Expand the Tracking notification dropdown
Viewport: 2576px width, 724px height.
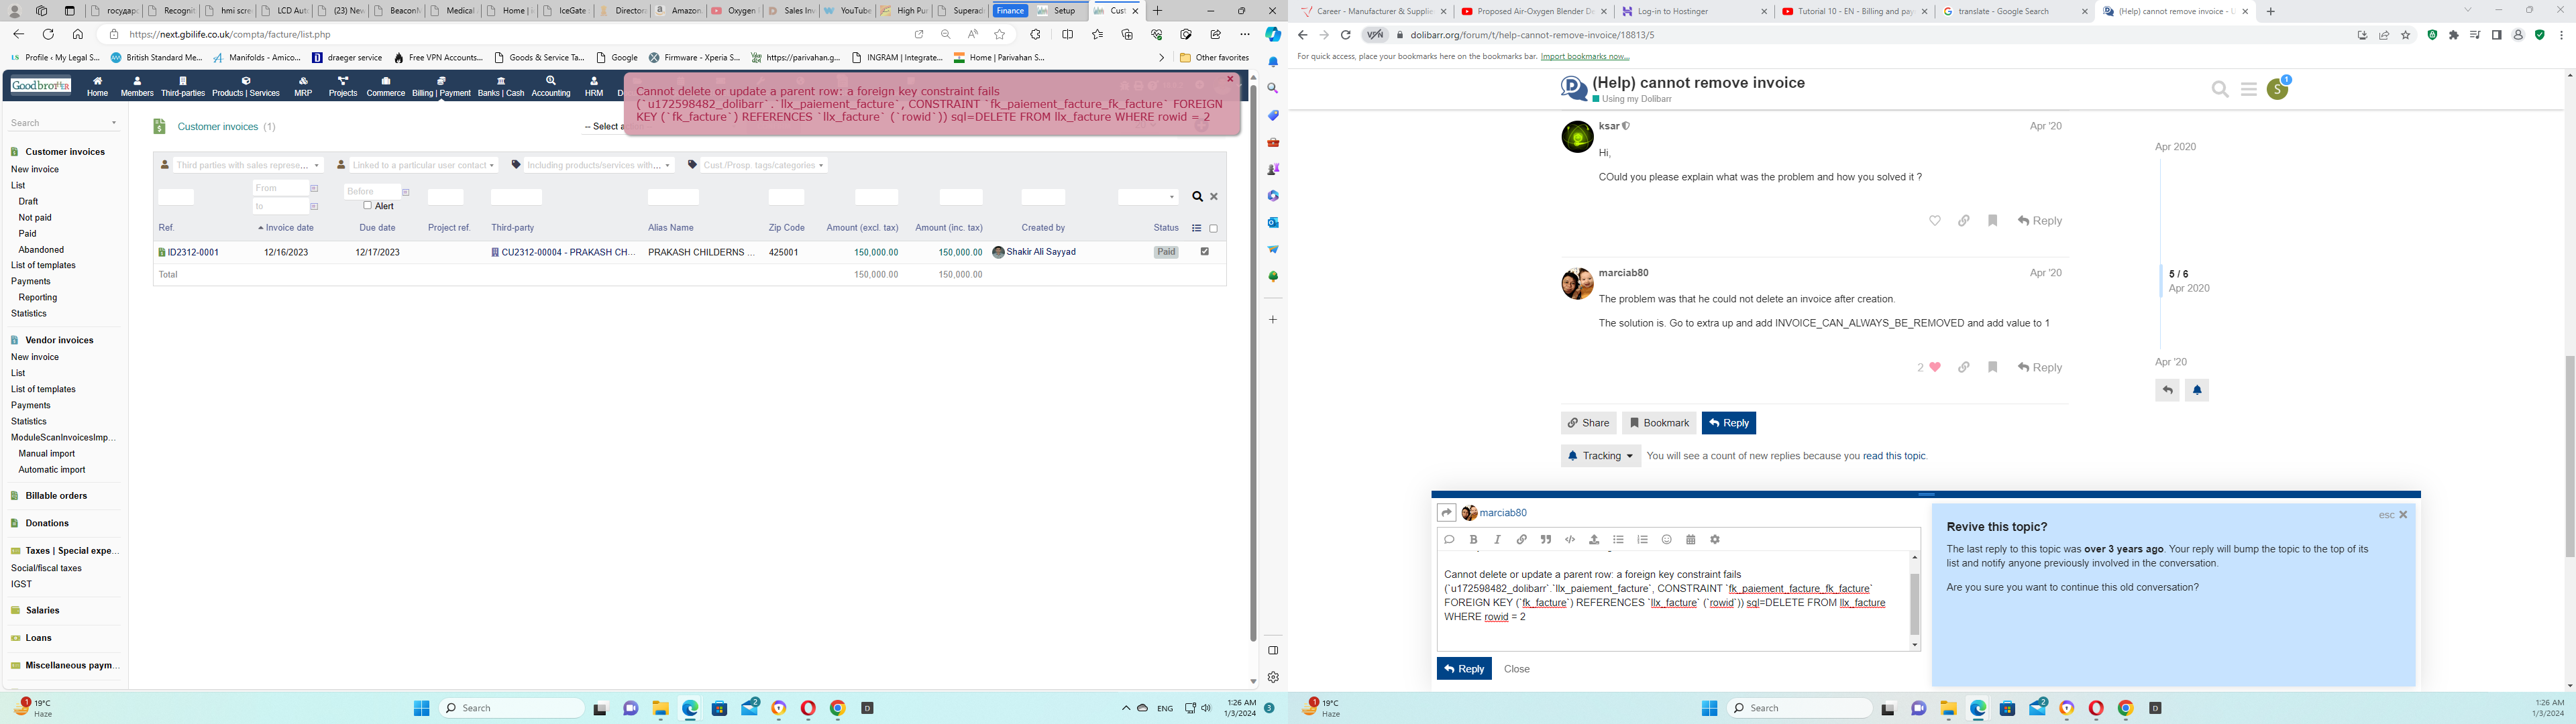pyautogui.click(x=1600, y=456)
